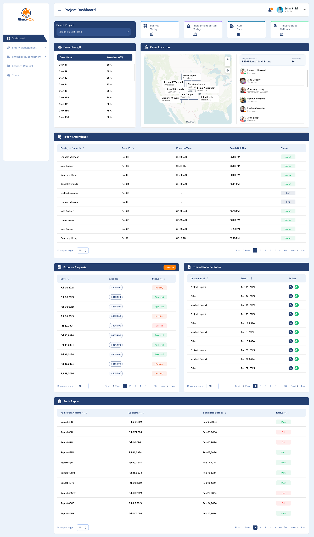Open the notifications bell
The width and height of the screenshot is (314, 537).
click(x=270, y=10)
